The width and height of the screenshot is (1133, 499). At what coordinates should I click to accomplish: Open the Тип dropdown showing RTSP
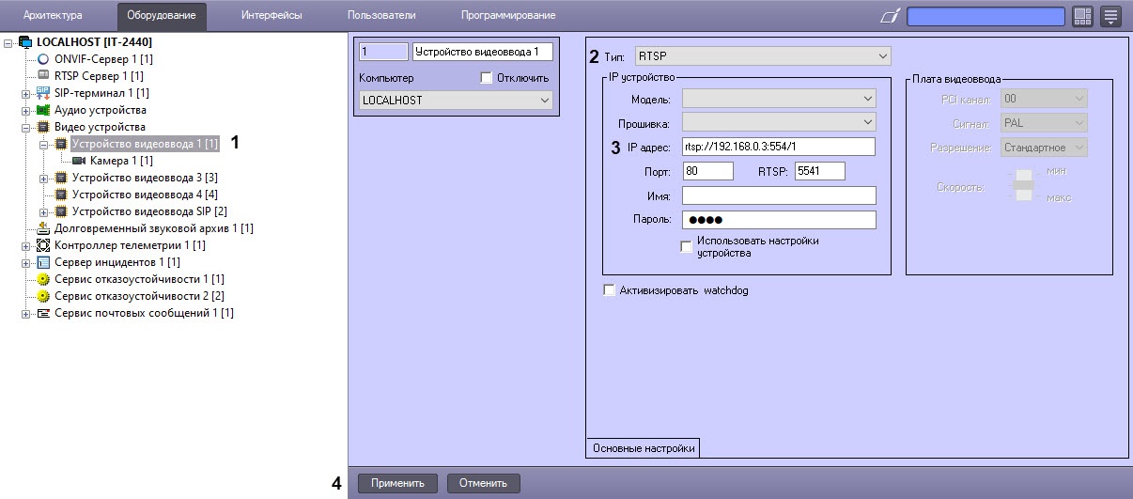(762, 56)
